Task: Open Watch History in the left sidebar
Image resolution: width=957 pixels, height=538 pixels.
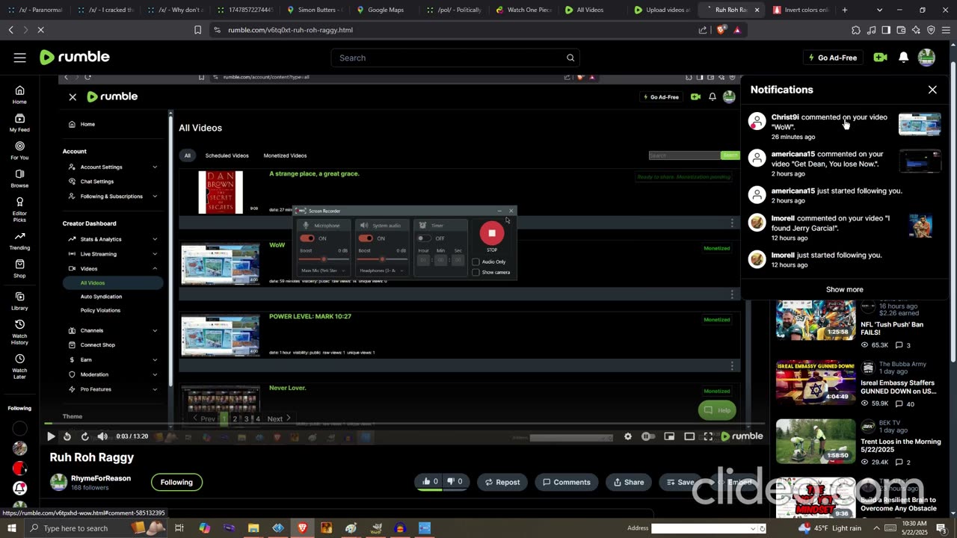Action: tap(19, 332)
